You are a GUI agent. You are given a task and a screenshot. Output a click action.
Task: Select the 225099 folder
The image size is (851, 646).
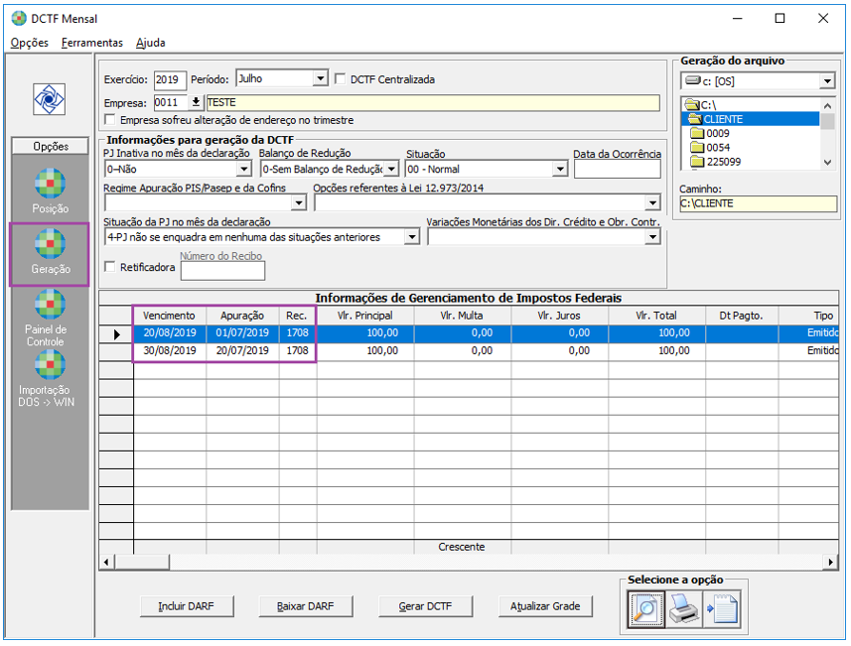coord(715,162)
